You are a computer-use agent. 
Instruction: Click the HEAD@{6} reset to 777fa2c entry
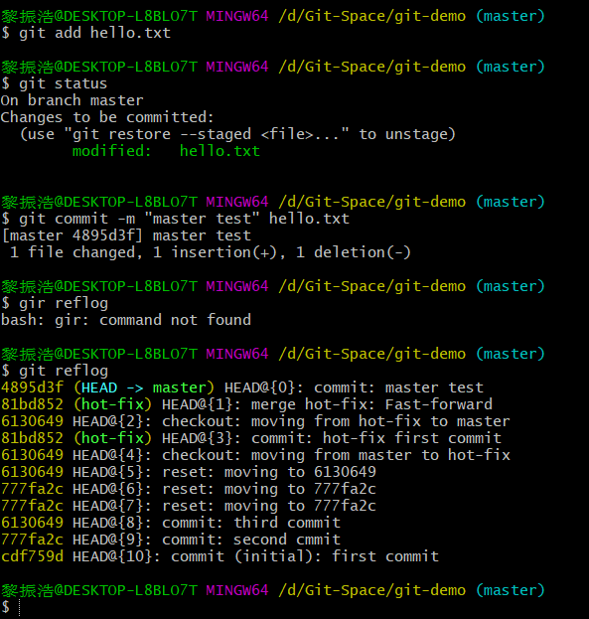189,490
